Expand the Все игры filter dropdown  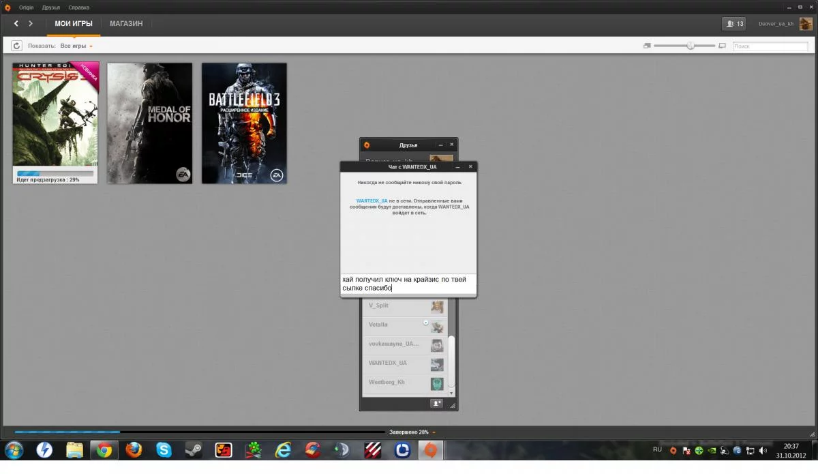76,46
